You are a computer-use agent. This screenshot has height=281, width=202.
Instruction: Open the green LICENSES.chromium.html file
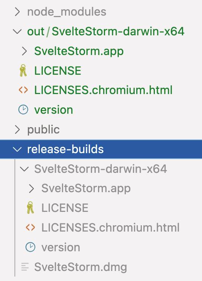(103, 90)
